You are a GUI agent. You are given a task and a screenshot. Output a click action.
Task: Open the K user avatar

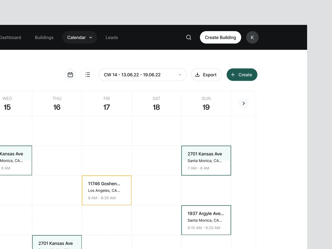pos(252,38)
